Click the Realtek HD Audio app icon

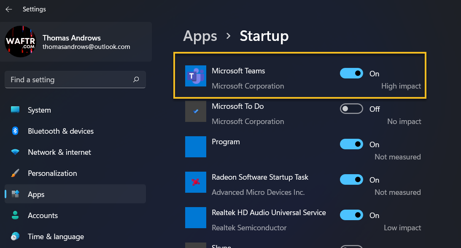[196, 218]
